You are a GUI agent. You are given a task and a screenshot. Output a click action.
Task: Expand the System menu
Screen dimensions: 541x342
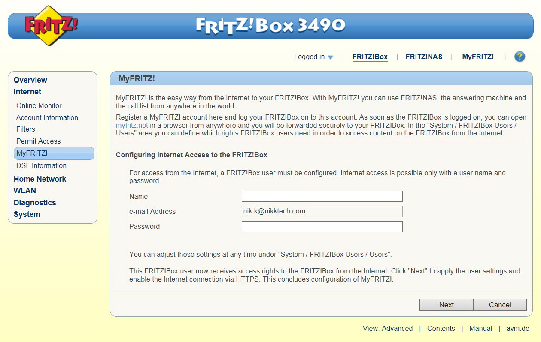pos(27,214)
